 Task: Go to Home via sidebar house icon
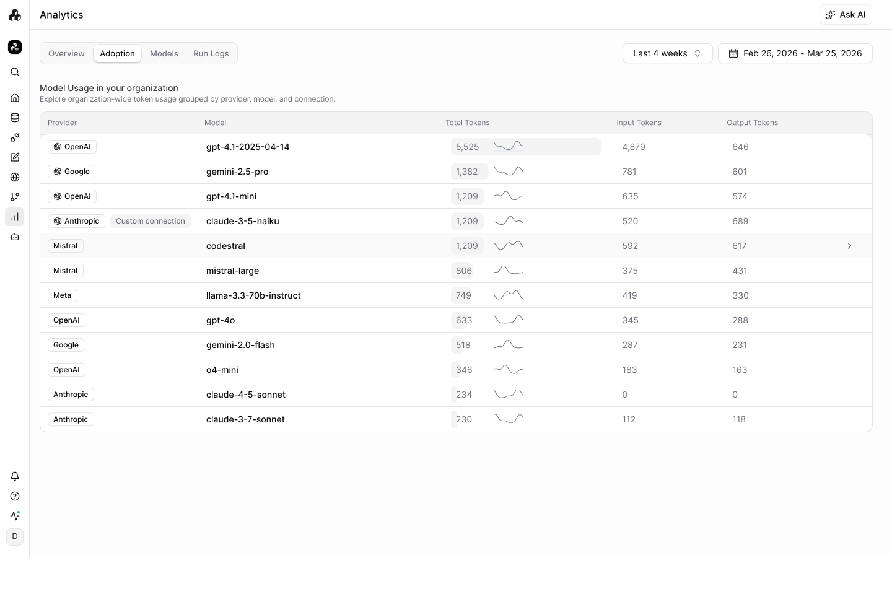(15, 98)
